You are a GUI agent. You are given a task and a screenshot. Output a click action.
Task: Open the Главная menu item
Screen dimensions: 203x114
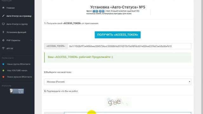tap(10, 8)
